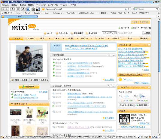
Task: Open the ホーム navigation icon link
Action: coord(48,33)
